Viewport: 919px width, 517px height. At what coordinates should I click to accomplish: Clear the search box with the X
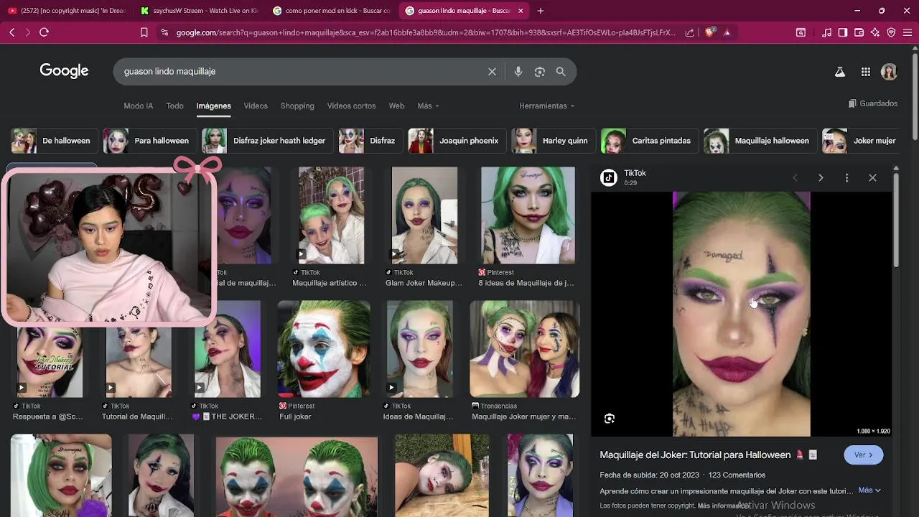point(492,72)
